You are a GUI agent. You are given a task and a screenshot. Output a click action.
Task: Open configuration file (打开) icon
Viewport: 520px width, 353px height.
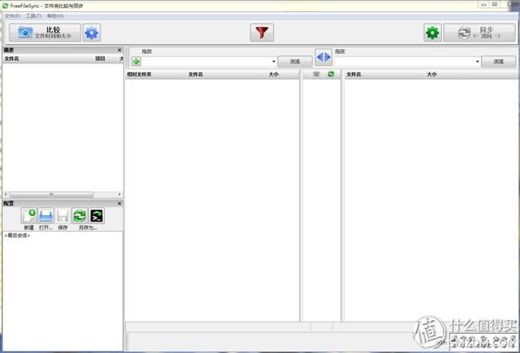coord(46,216)
